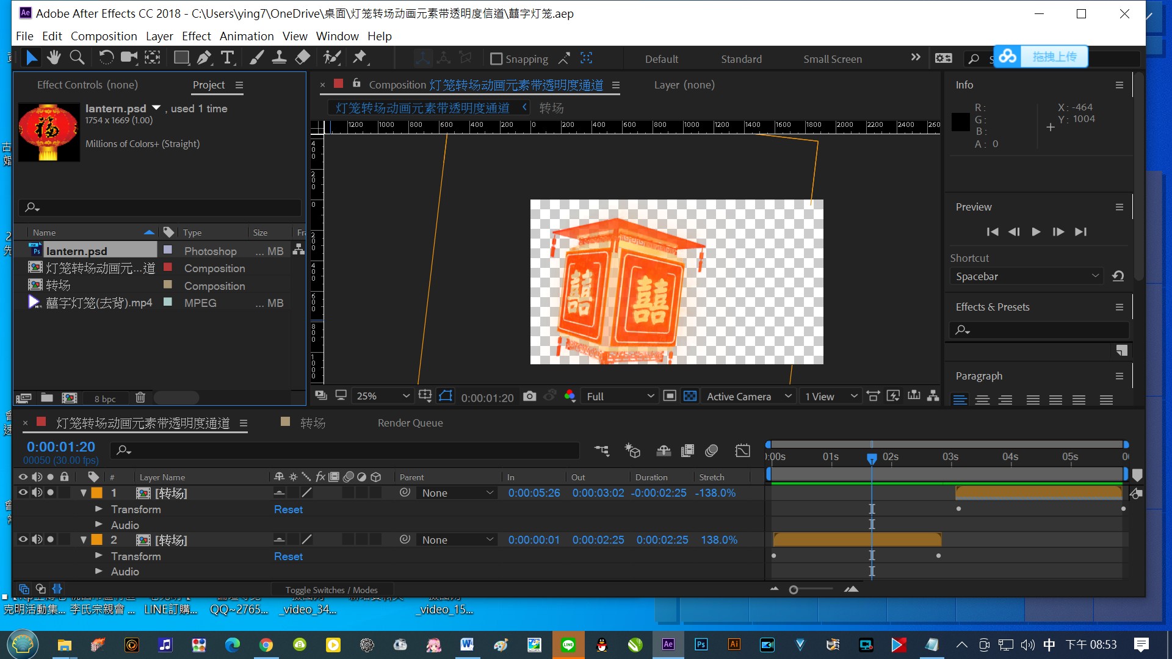Open the Effect menu in menu bar
Screen dimensions: 1172x659
click(195, 36)
